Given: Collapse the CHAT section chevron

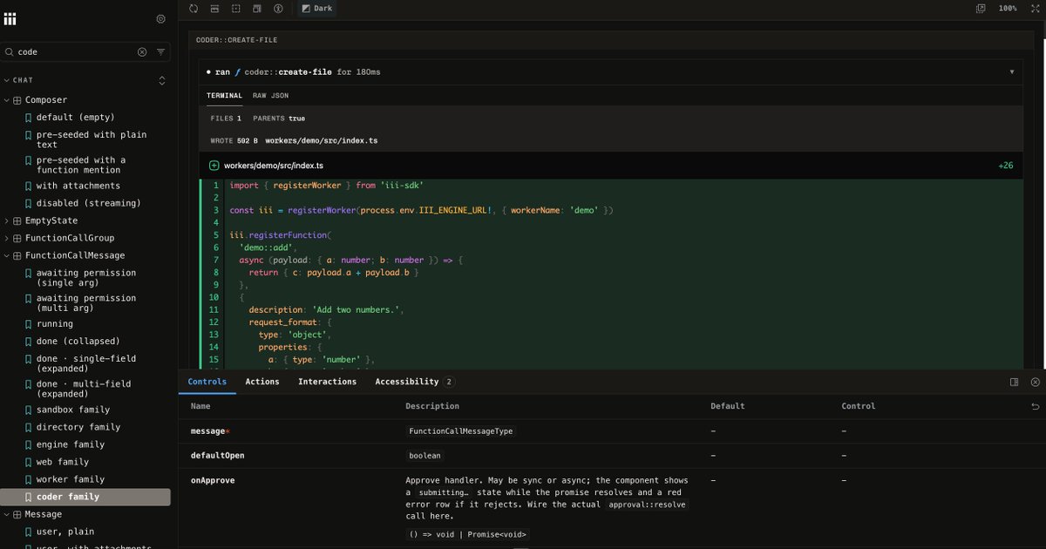Looking at the screenshot, I should pyautogui.click(x=7, y=80).
